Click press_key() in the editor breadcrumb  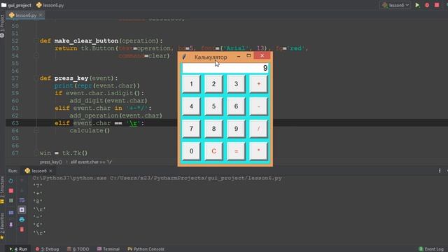pyautogui.click(x=51, y=162)
